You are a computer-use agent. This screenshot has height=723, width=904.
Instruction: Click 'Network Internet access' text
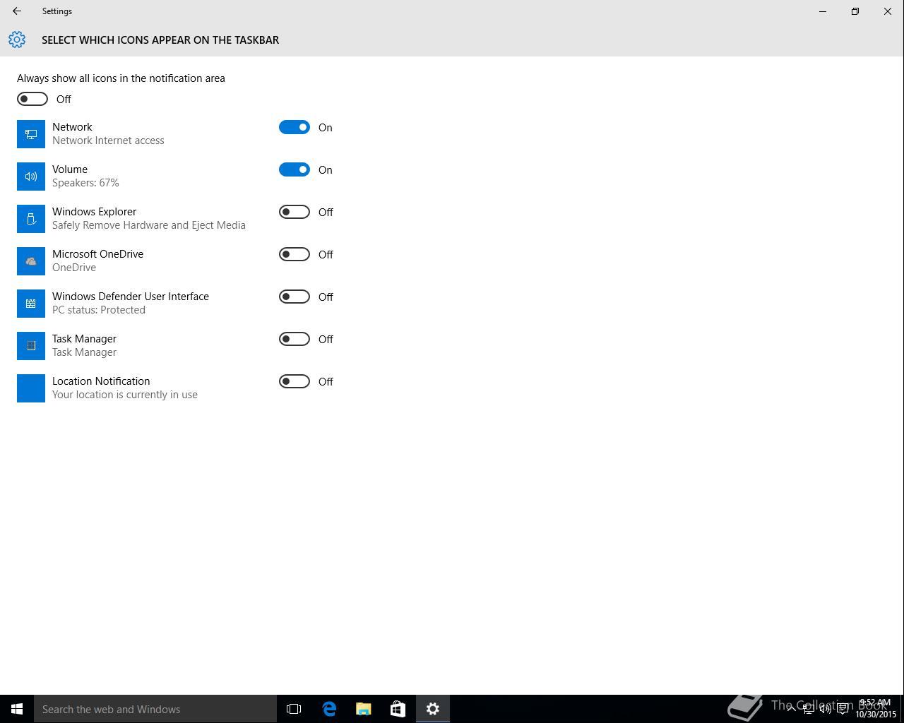click(x=108, y=141)
